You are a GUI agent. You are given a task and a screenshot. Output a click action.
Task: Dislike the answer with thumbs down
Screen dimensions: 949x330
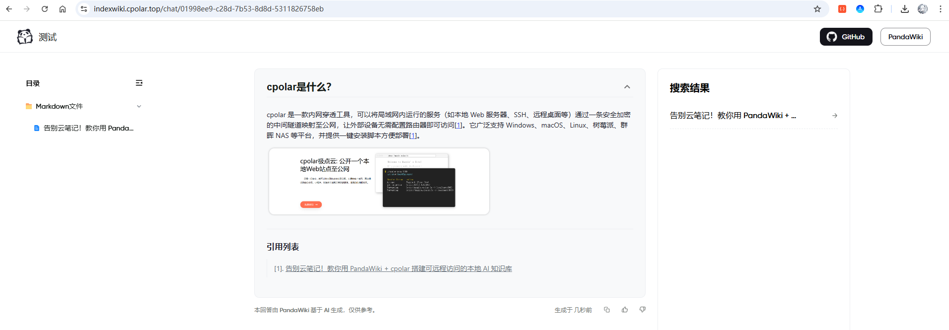[643, 310]
